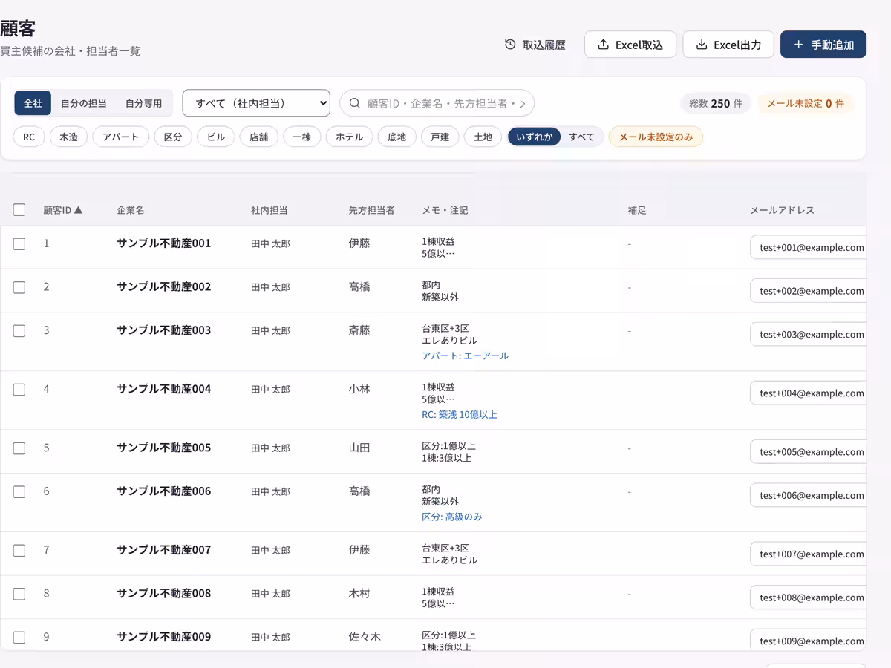Switch to the 全社 tab
This screenshot has height=668, width=891.
[x=33, y=103]
